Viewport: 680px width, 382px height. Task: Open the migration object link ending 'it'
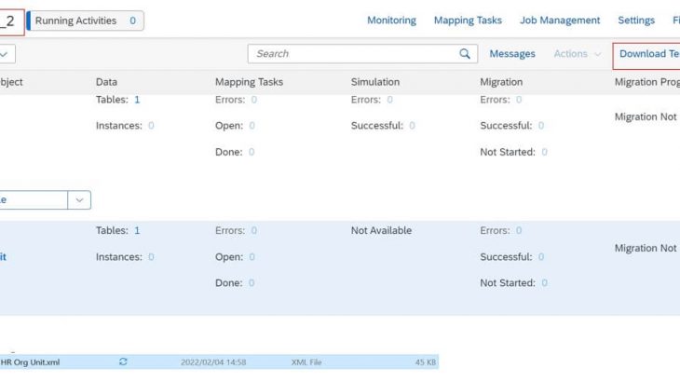coord(3,257)
